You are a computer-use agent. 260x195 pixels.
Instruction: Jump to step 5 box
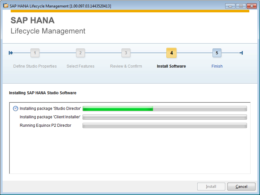[217, 53]
